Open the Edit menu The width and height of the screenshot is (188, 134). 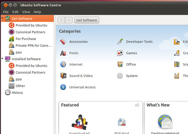point(15,12)
